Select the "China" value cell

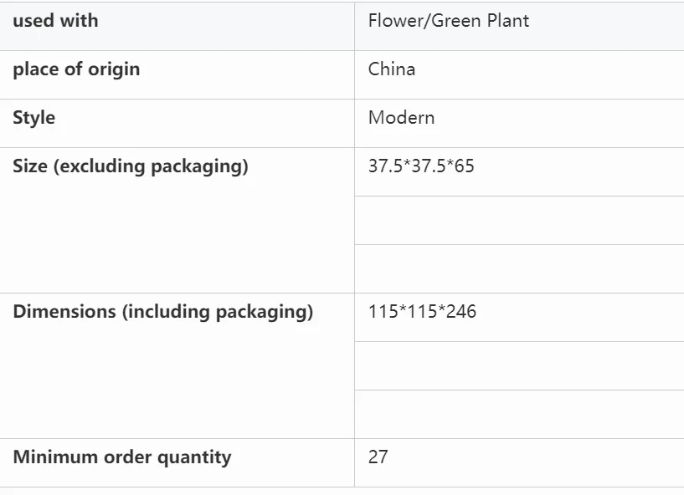coord(392,69)
